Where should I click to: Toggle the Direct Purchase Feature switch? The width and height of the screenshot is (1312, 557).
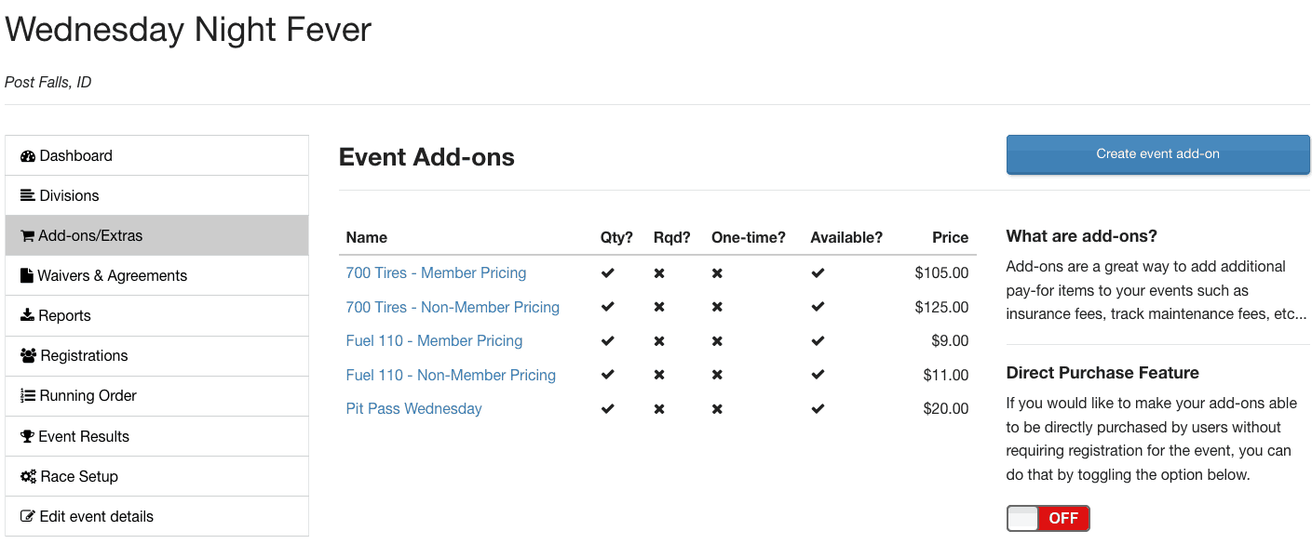(x=1048, y=519)
